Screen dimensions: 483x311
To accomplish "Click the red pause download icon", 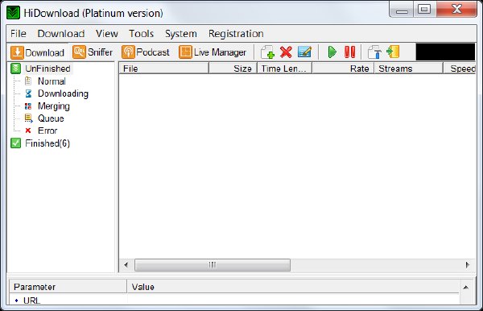I will [349, 52].
